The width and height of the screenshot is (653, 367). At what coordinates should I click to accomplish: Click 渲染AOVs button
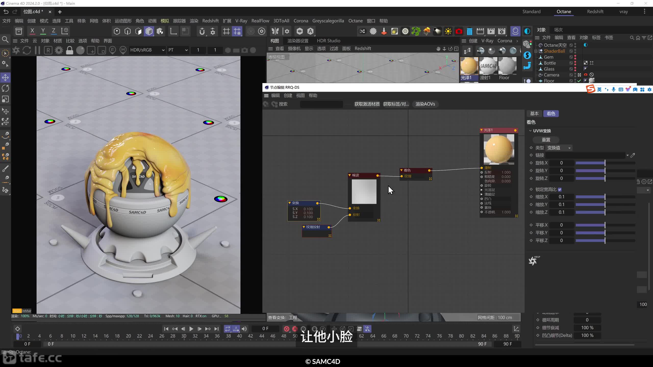(x=425, y=104)
